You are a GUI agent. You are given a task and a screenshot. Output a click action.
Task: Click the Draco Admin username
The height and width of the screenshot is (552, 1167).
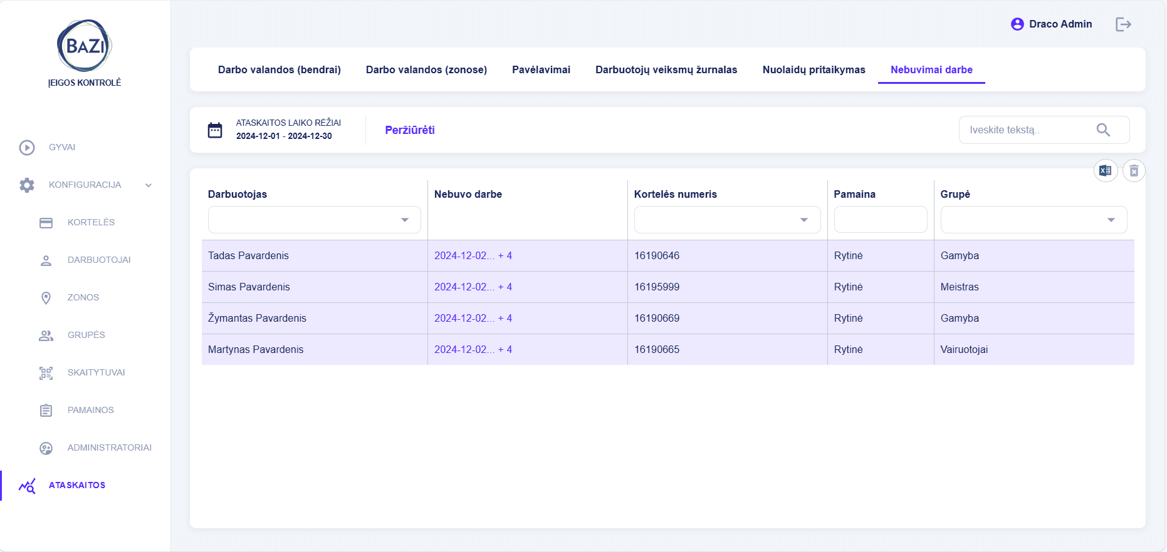point(1060,24)
